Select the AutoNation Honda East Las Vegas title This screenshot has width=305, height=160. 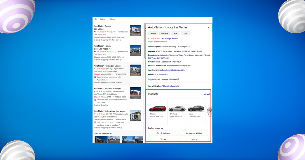tap(102, 47)
